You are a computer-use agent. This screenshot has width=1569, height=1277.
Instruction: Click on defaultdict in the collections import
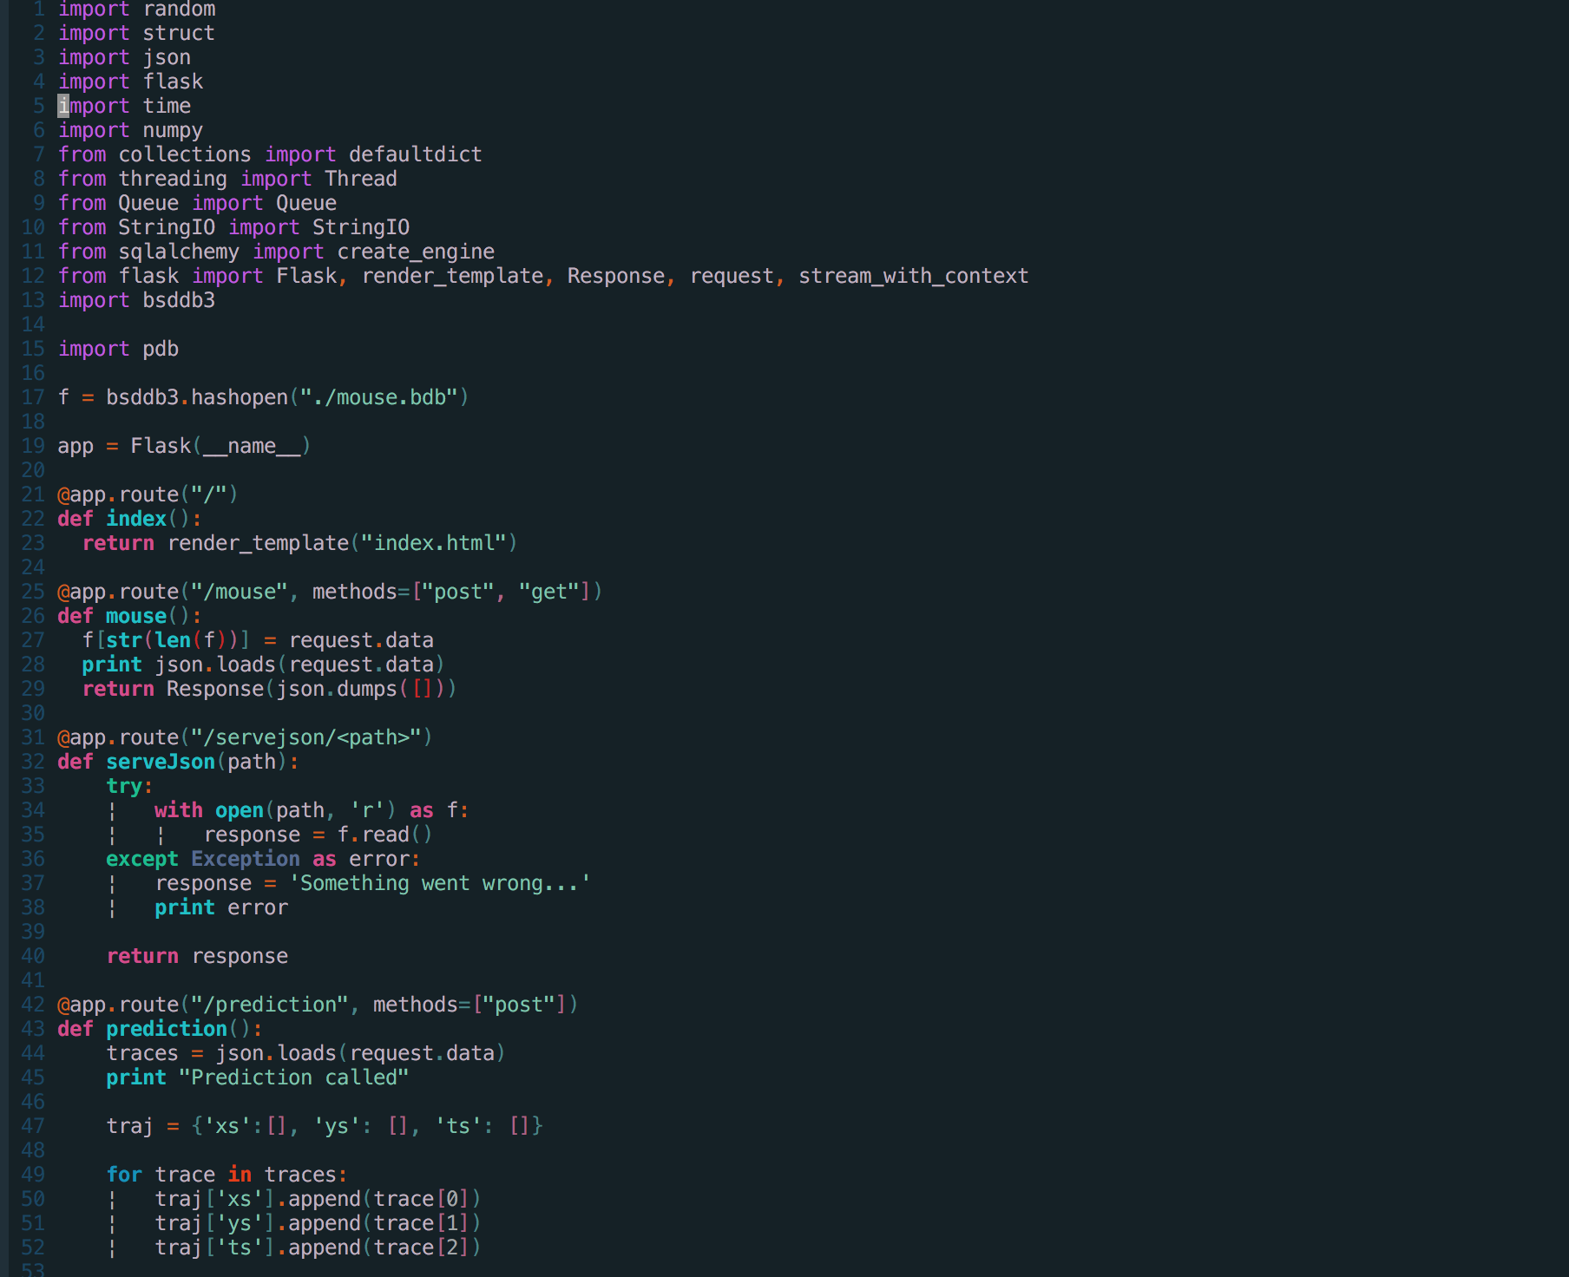[415, 154]
